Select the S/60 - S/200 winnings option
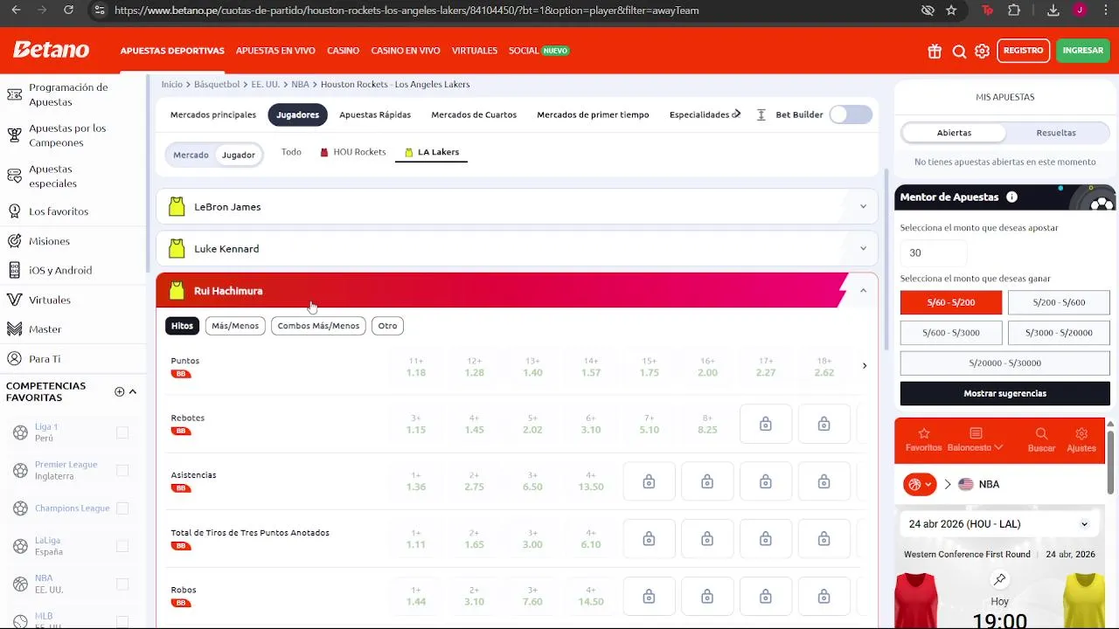The image size is (1119, 629). (950, 302)
